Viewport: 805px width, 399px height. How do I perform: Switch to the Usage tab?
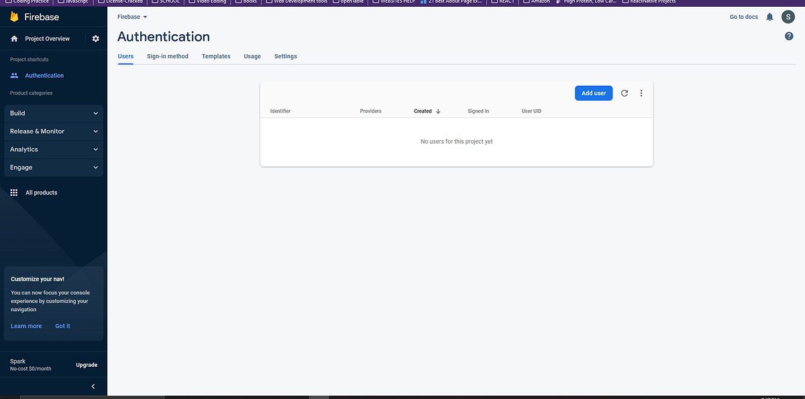[x=252, y=56]
